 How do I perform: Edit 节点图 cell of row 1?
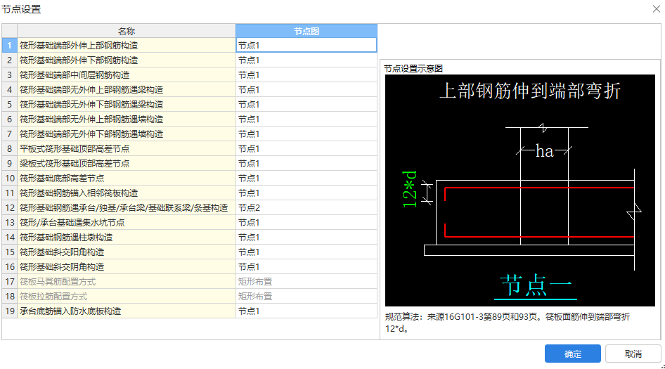pyautogui.click(x=306, y=46)
